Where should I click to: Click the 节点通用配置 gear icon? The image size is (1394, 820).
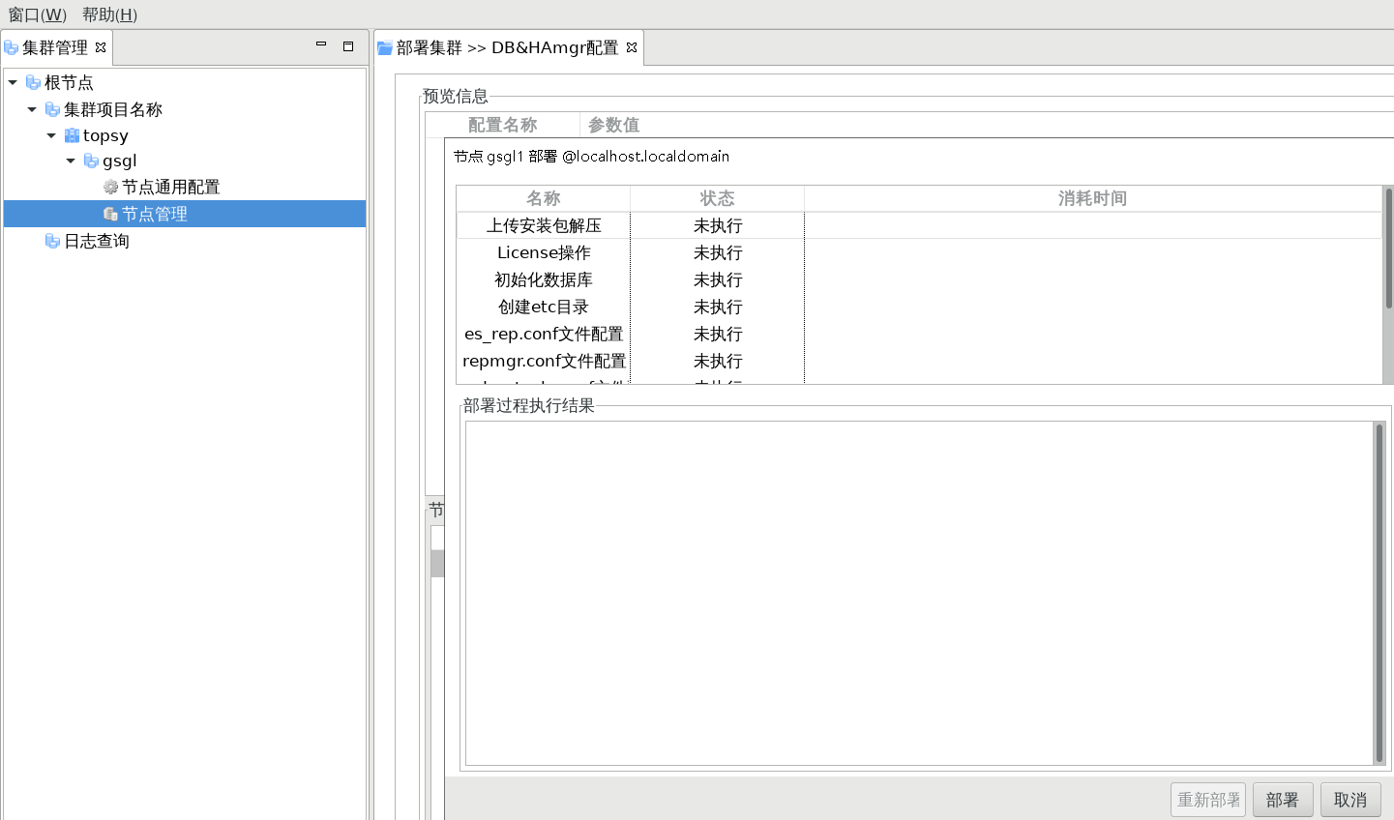pyautogui.click(x=110, y=187)
